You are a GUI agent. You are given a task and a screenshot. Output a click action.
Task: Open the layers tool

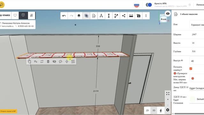[79, 16]
